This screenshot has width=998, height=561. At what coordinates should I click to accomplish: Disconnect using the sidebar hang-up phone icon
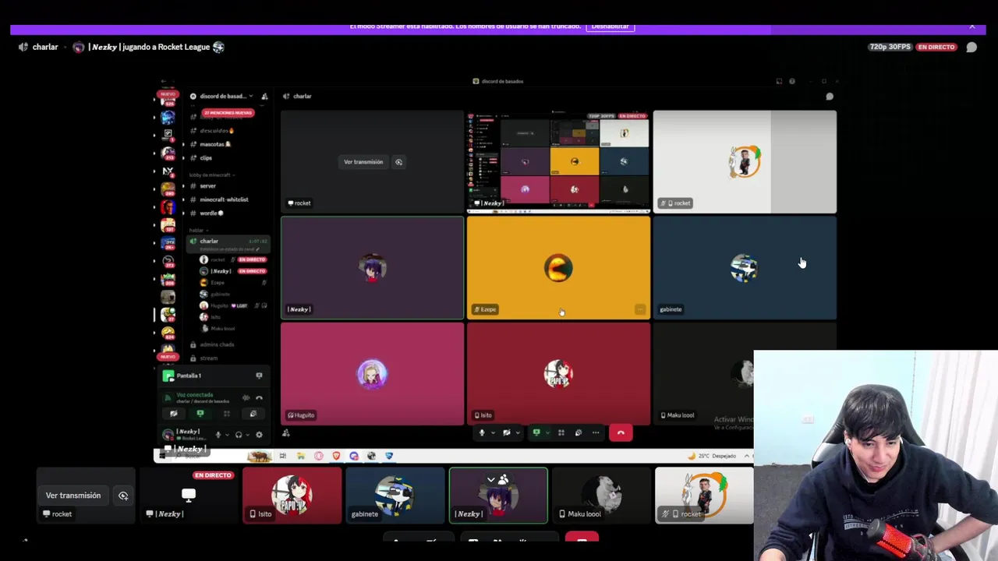point(259,397)
